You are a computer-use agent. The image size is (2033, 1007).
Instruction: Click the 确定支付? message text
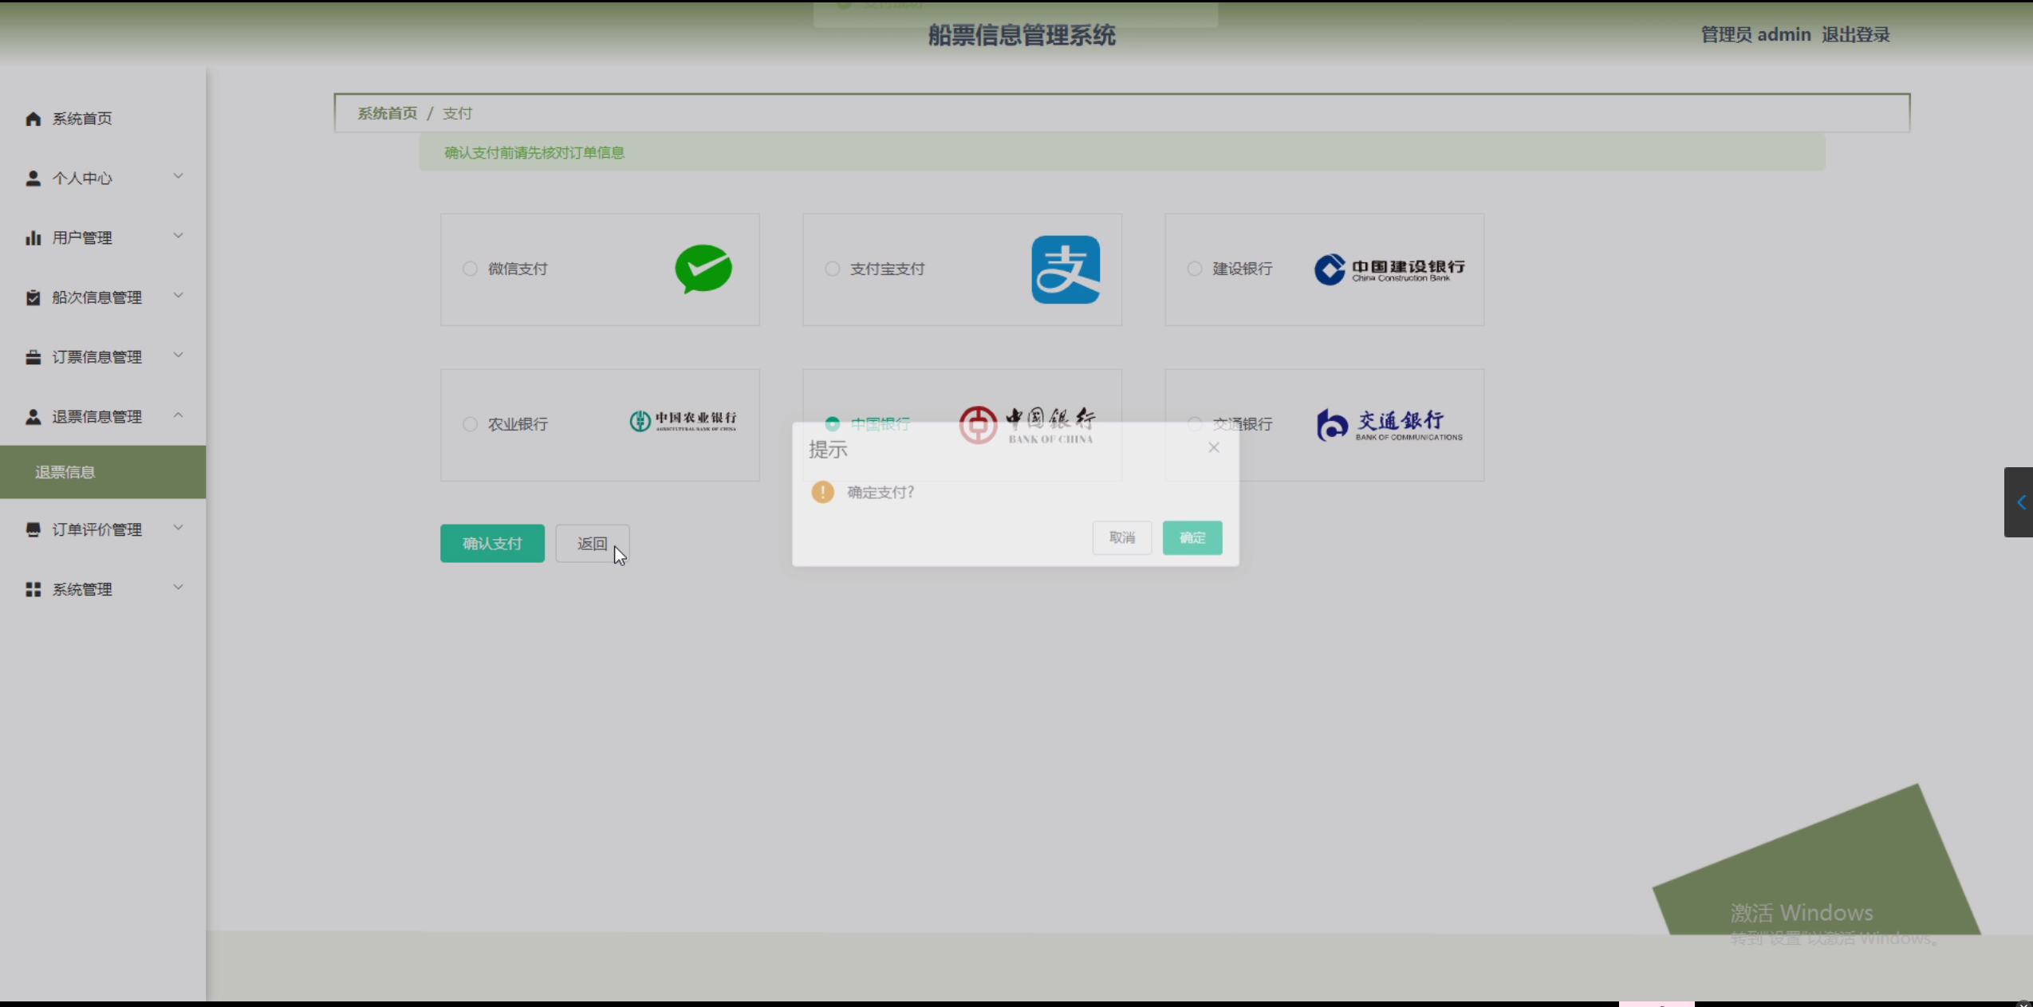pyautogui.click(x=881, y=492)
